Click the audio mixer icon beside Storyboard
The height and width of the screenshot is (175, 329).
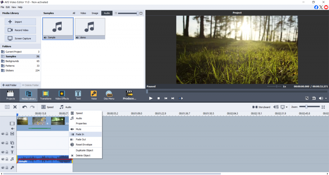(x=276, y=107)
